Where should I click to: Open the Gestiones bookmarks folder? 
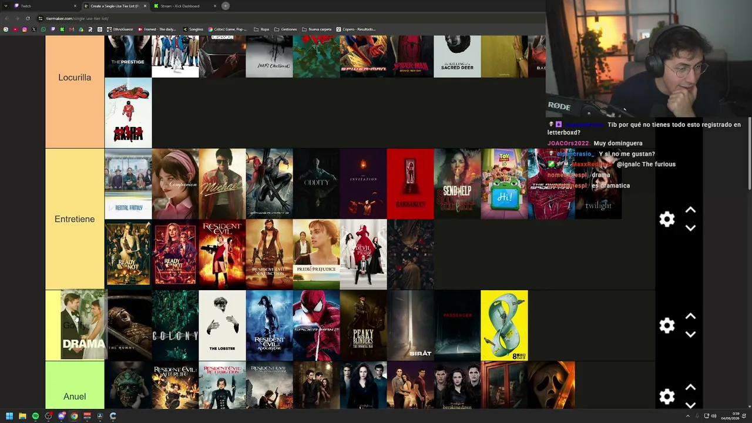286,29
